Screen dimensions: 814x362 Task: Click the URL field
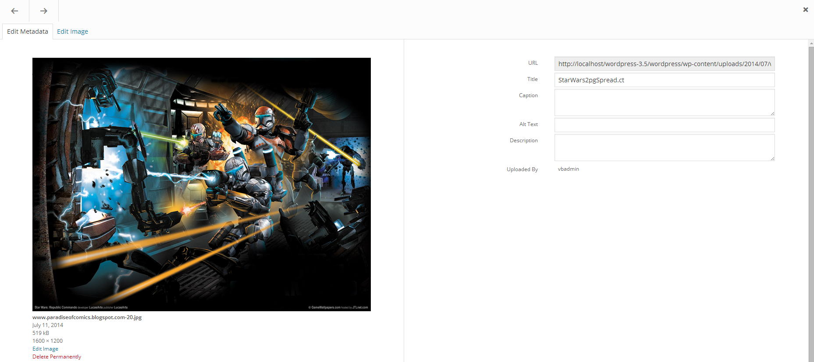[665, 64]
